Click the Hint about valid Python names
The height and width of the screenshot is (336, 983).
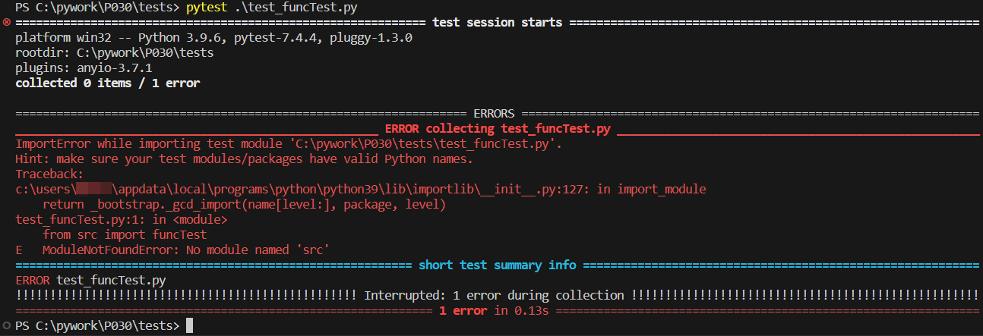point(244,159)
